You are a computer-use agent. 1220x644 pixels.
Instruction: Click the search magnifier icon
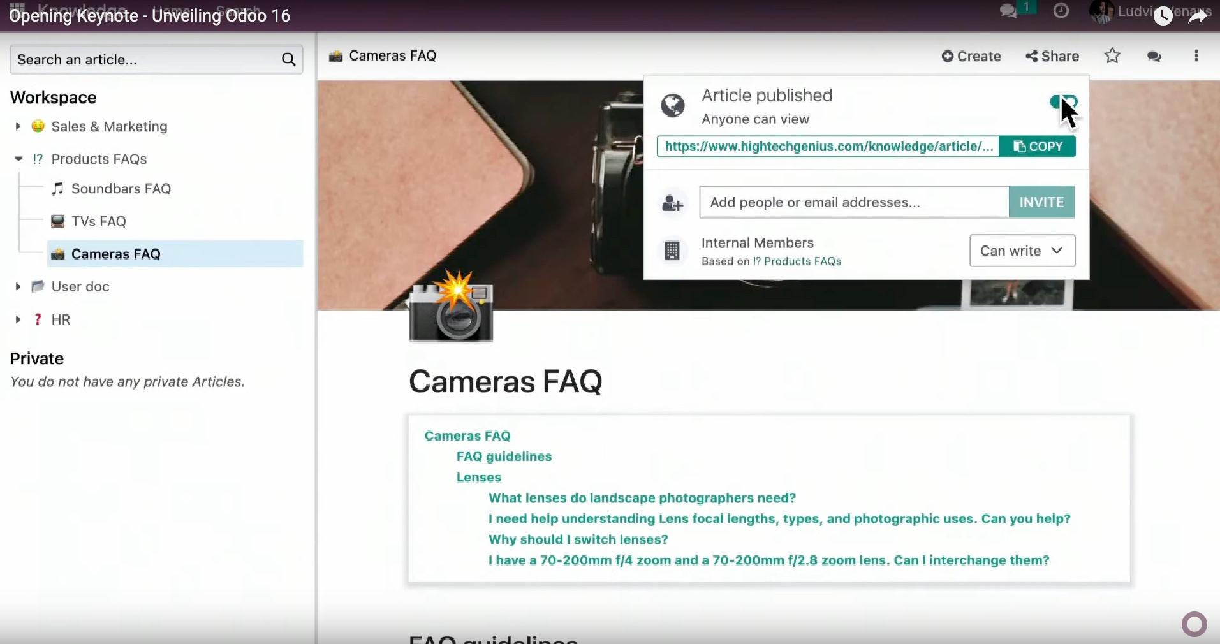click(288, 60)
